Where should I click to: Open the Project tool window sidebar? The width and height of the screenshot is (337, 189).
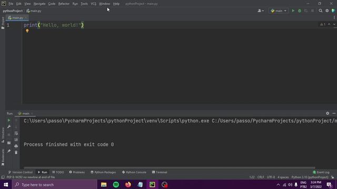pyautogui.click(x=3, y=23)
